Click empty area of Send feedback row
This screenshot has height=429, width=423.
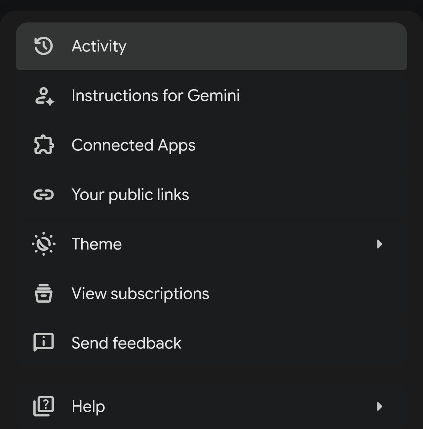tap(281, 343)
